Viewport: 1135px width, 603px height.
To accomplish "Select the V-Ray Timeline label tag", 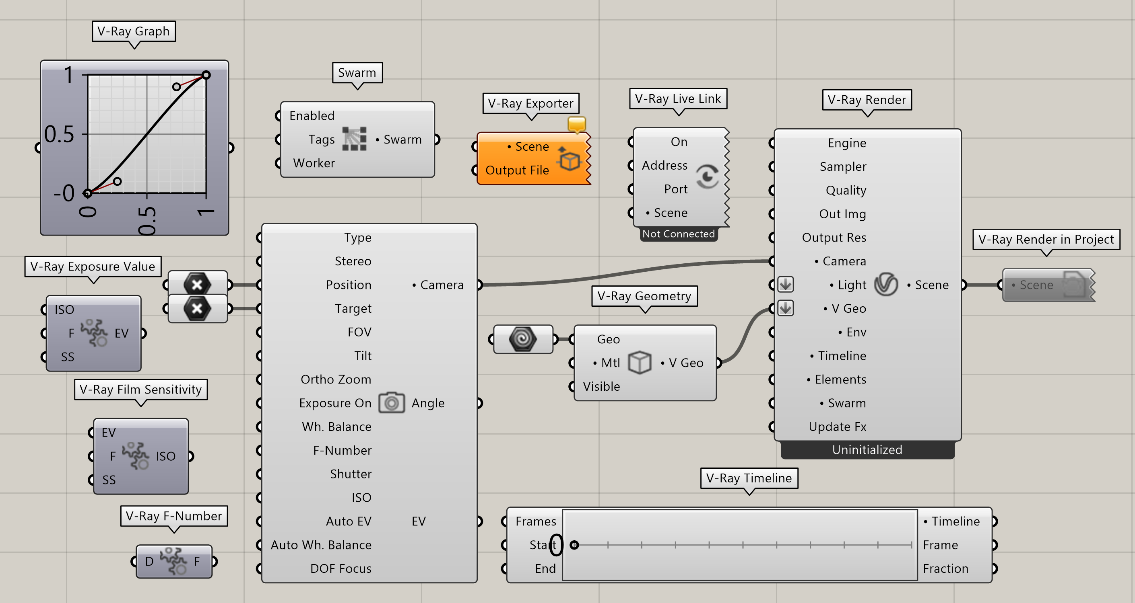I will 749,478.
